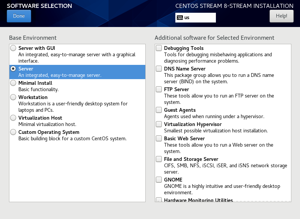Viewport: 300px width, 219px height.
Task: Check Virtualization Hypervisor checkbox
Action: [159, 124]
